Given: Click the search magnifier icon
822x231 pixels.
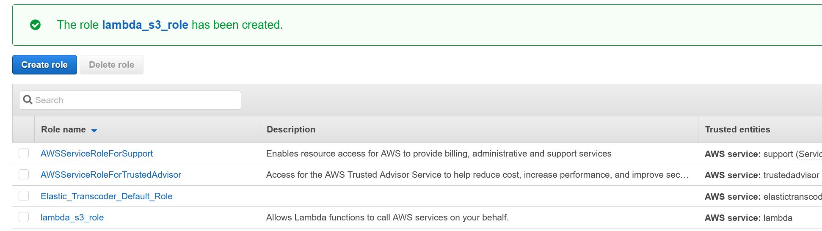Looking at the screenshot, I should pos(28,100).
